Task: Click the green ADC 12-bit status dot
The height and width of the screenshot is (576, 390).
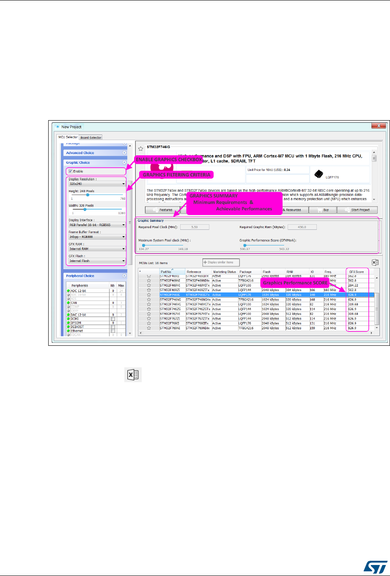Action: tap(69, 291)
